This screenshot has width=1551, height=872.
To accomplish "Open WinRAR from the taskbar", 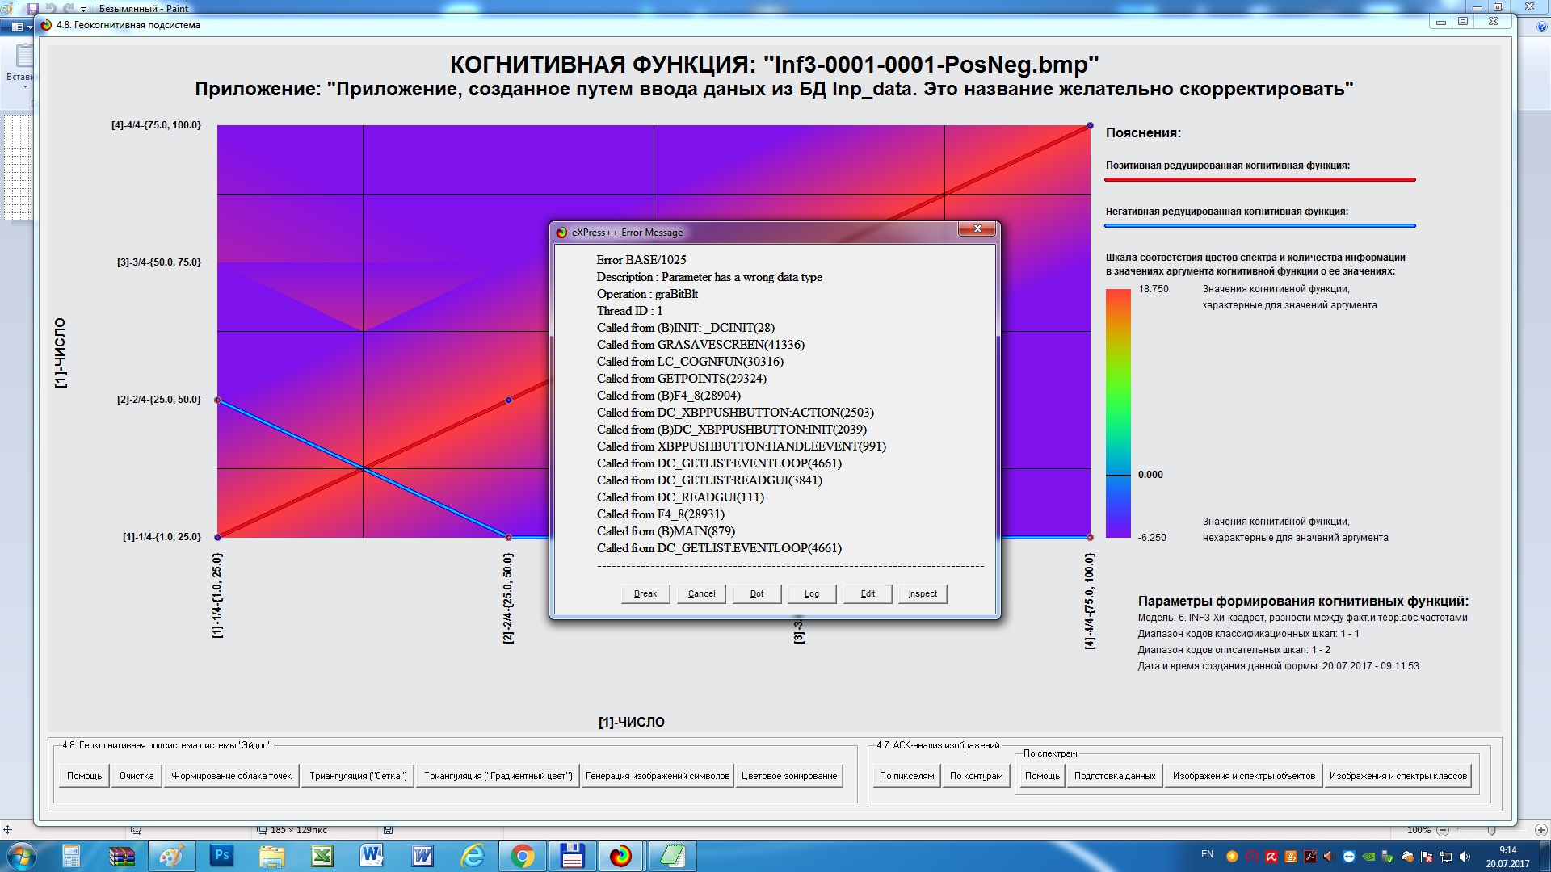I will (x=122, y=856).
